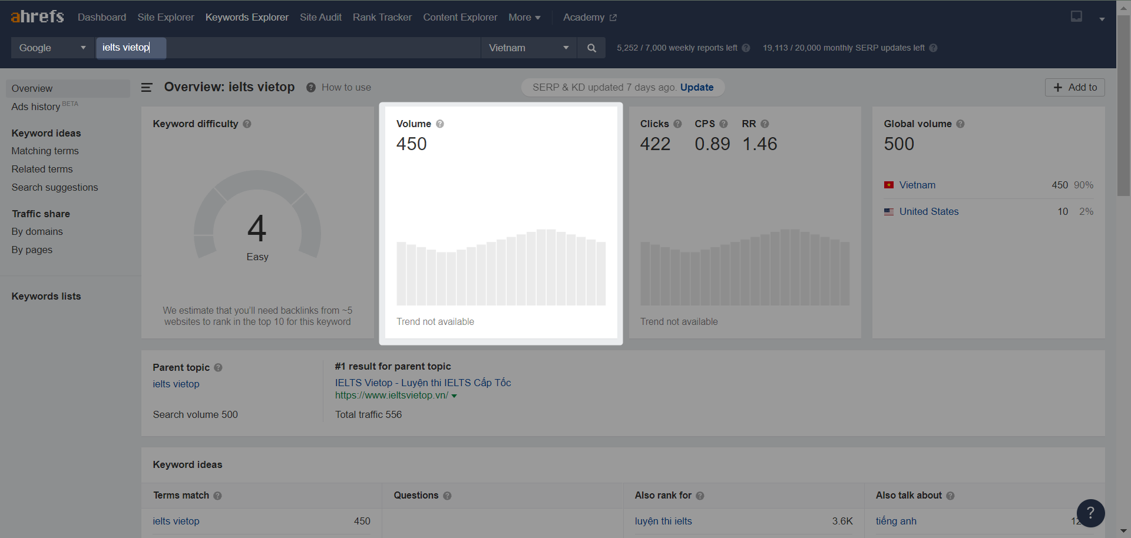This screenshot has height=538, width=1131.
Task: Open Content Explorer in the navigation
Action: click(460, 17)
